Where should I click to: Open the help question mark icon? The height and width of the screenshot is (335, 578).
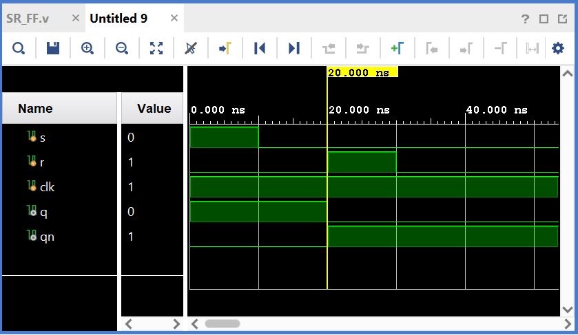pyautogui.click(x=526, y=19)
